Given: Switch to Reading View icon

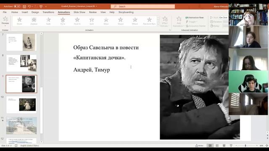Looking at the screenshot, I should pyautogui.click(x=224, y=146).
